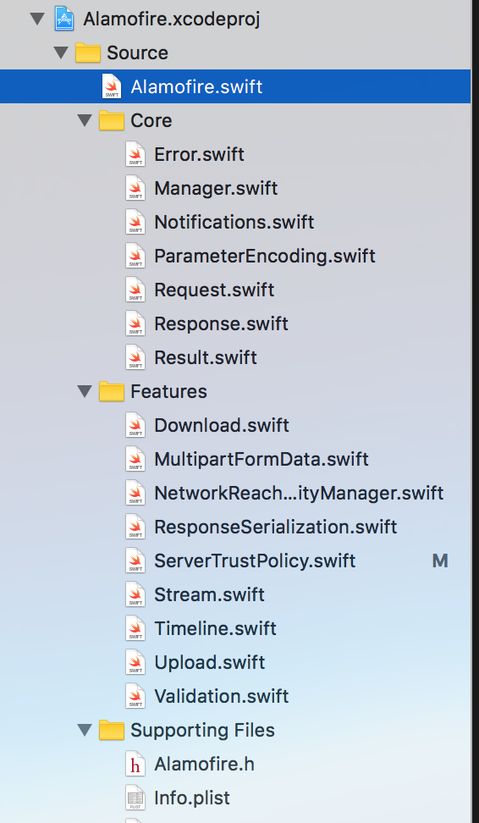Viewport: 479px width, 823px height.
Task: Select MultipartFormData.swift in Features
Action: click(262, 459)
